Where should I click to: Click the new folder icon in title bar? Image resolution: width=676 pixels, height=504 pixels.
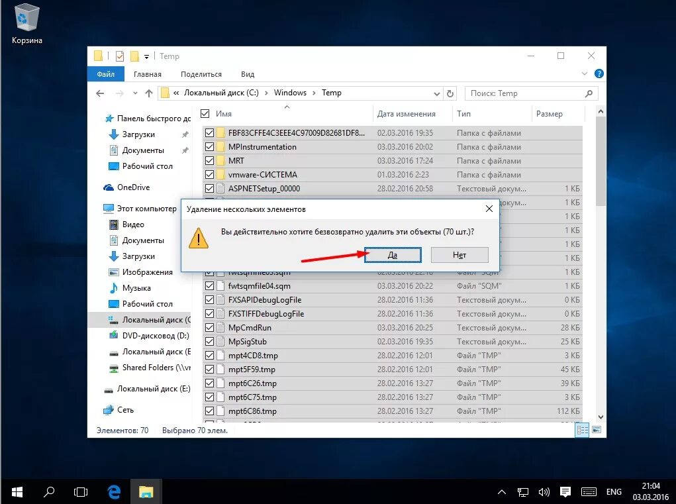click(x=134, y=56)
